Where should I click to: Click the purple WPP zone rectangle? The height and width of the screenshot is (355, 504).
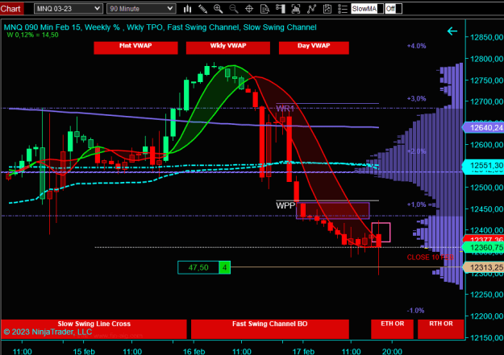coord(333,211)
